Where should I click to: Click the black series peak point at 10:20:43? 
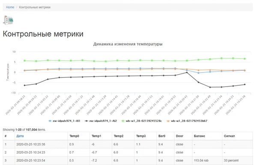coord(187,72)
